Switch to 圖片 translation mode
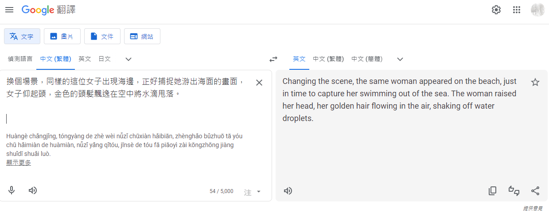 62,36
